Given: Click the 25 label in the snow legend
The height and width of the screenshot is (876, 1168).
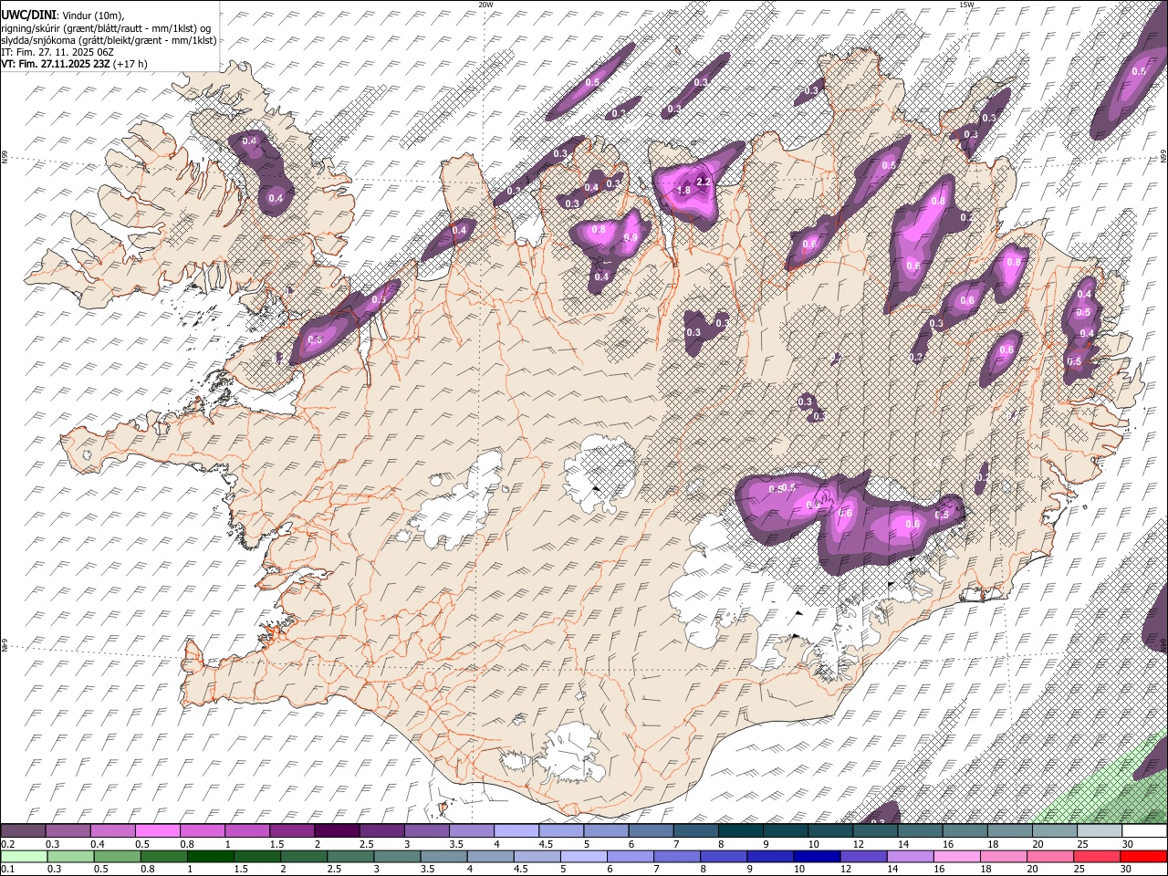Looking at the screenshot, I should (x=1083, y=844).
